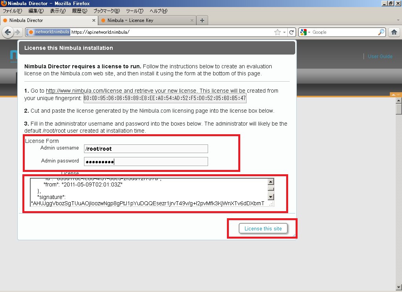Viewport: 402px width, 292px height.
Task: Open the ファイル(F) menu
Action: tap(12, 11)
